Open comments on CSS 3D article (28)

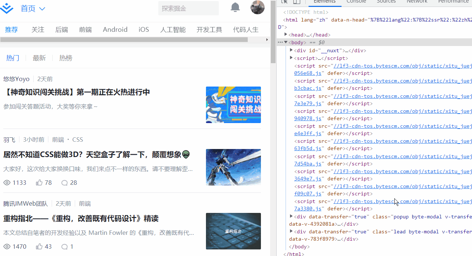click(x=69, y=183)
